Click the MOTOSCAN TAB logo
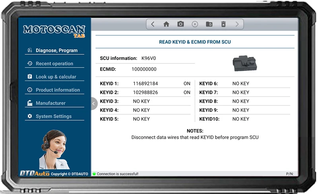Viewport: 318px width, 194px height. (x=54, y=31)
